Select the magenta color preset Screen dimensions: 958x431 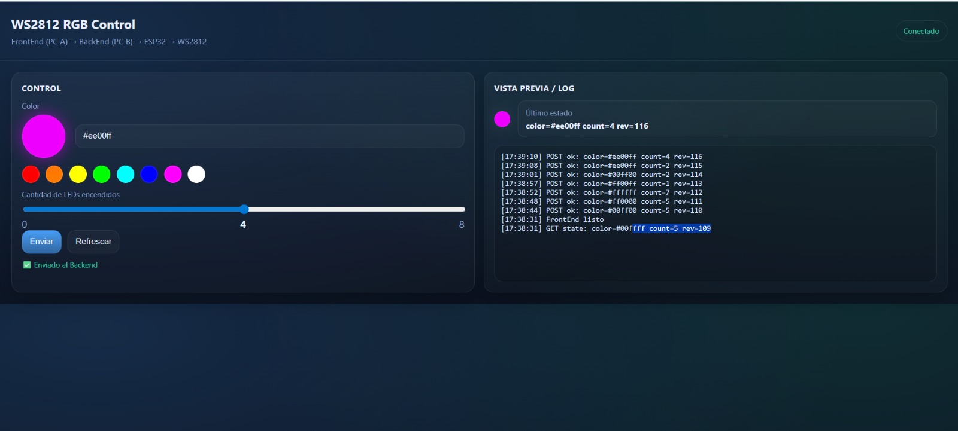[173, 174]
